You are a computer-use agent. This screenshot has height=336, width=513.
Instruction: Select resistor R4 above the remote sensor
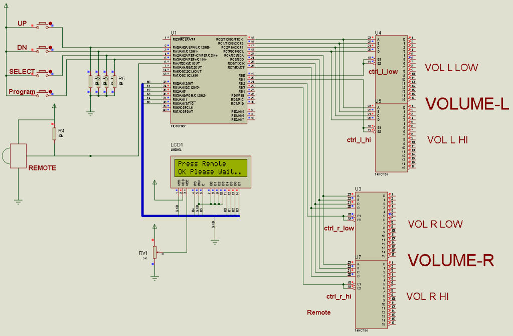pos(54,134)
